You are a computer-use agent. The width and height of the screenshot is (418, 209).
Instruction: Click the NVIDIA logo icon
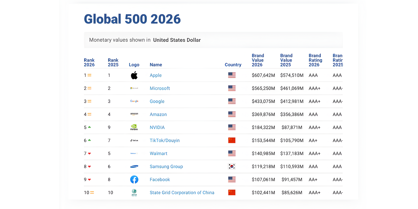click(x=134, y=127)
